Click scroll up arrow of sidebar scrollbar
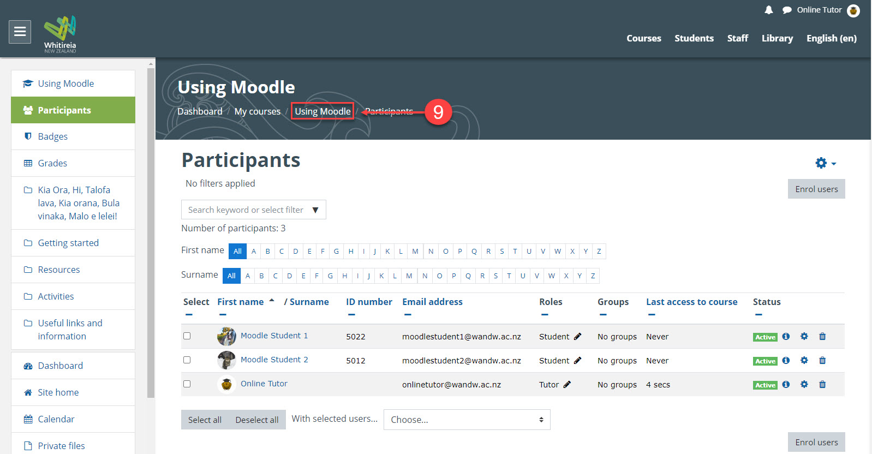Image resolution: width=872 pixels, height=454 pixels. click(x=151, y=64)
